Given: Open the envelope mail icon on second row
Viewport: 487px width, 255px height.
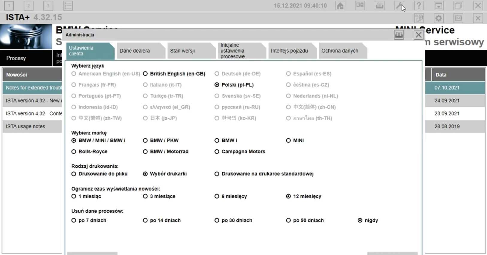Looking at the screenshot, I should pos(458,18).
